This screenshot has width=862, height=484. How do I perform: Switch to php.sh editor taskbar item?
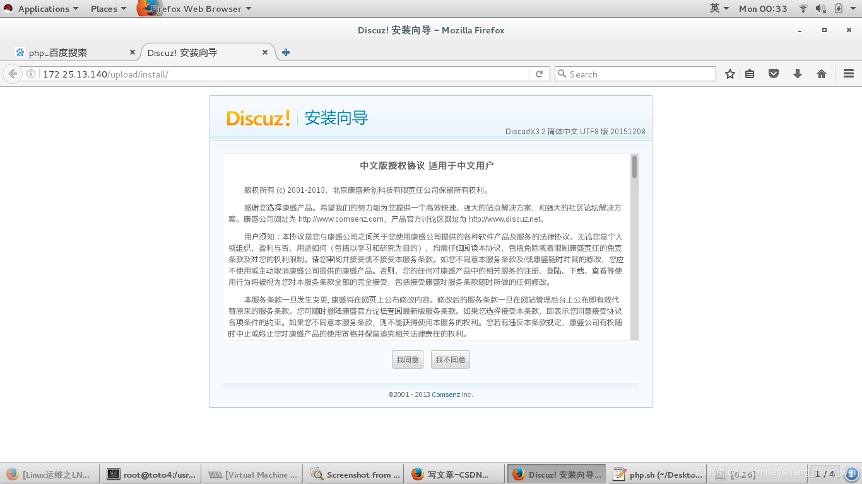658,475
